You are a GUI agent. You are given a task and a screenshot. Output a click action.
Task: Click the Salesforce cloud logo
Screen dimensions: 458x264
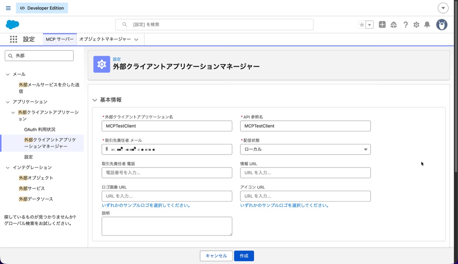(13, 25)
